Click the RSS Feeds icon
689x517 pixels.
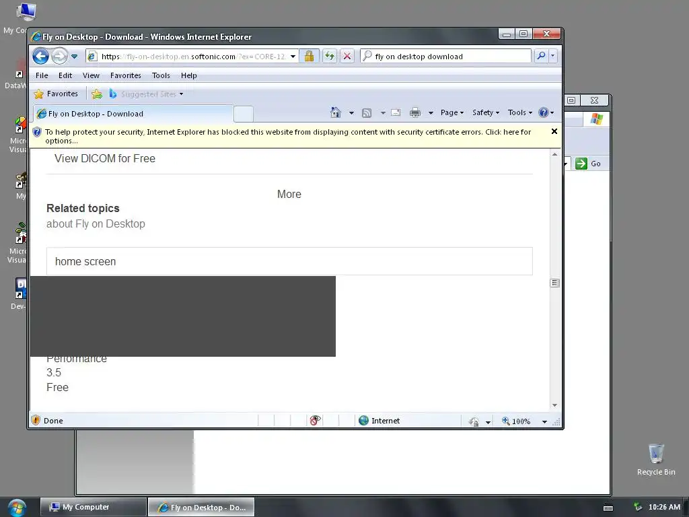click(367, 113)
